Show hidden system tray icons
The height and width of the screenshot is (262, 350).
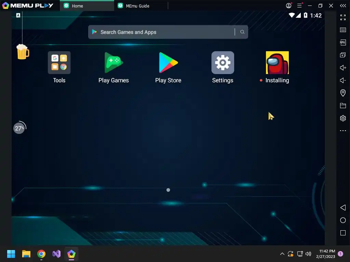click(282, 254)
